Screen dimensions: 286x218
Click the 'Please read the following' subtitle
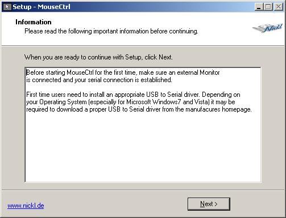(111, 31)
